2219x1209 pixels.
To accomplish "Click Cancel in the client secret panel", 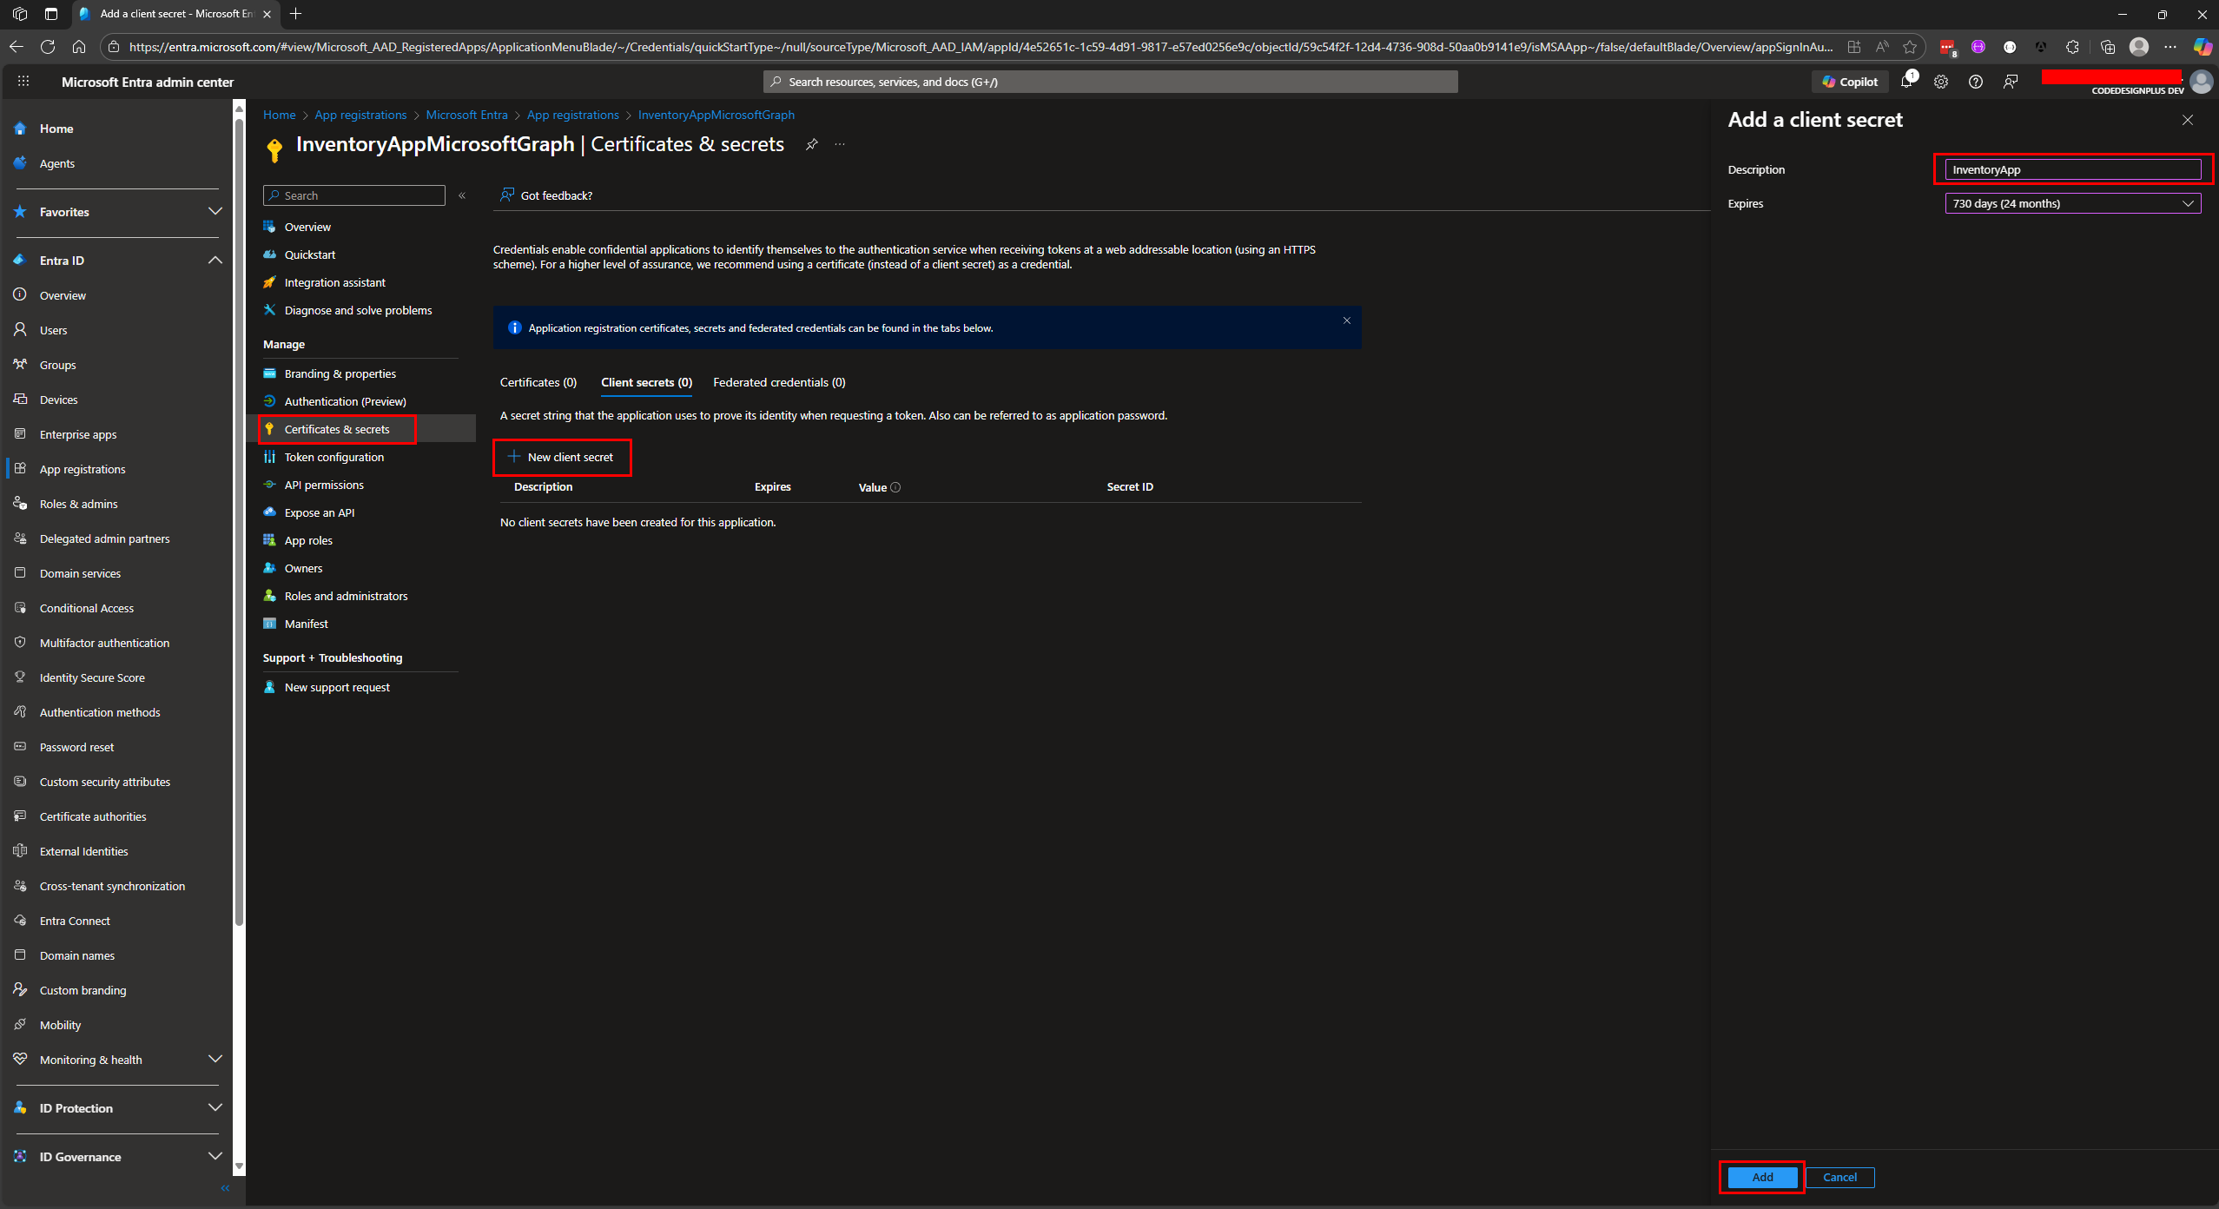I will pos(1839,1177).
